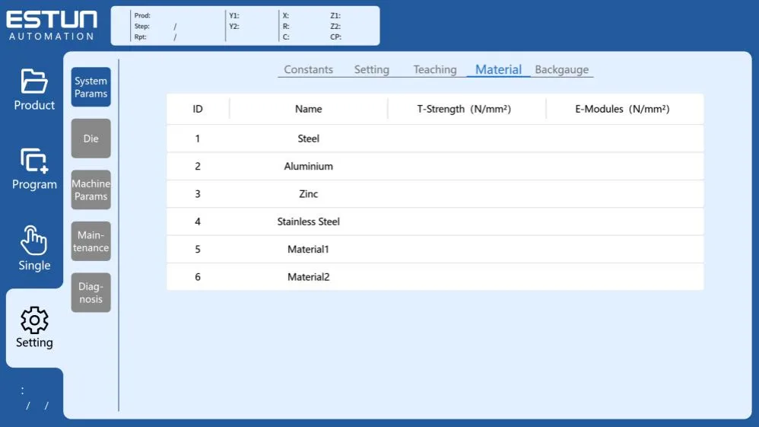The height and width of the screenshot is (427, 759).
Task: Select the Zinc material name
Action: click(x=308, y=194)
